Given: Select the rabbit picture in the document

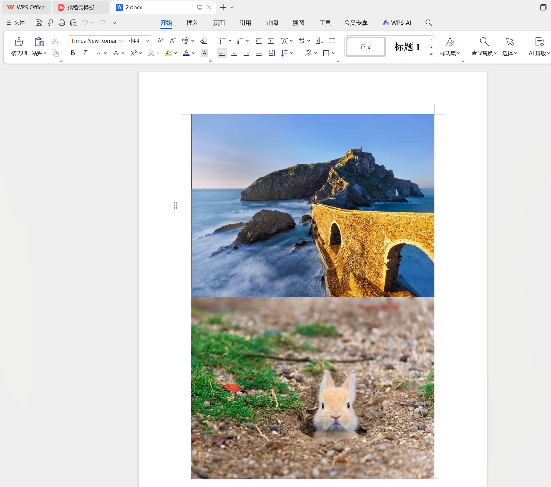Looking at the screenshot, I should tap(313, 388).
